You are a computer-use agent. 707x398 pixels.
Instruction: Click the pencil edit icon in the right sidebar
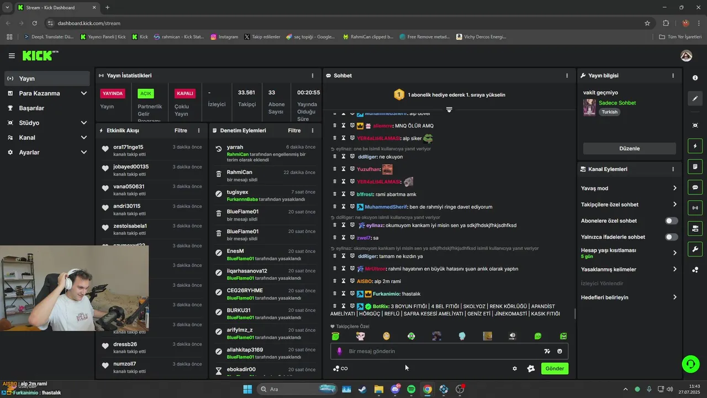tap(695, 98)
